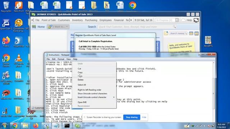The image size is (230, 129).
Task: Select the CHEMWIN folder on the desktop
Action: 19,77
